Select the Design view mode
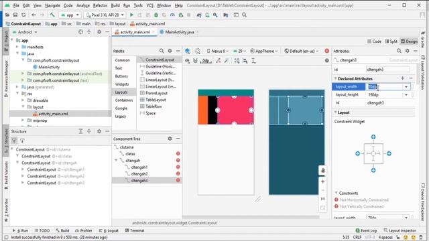Screen dimensions: 429x241 409,42
